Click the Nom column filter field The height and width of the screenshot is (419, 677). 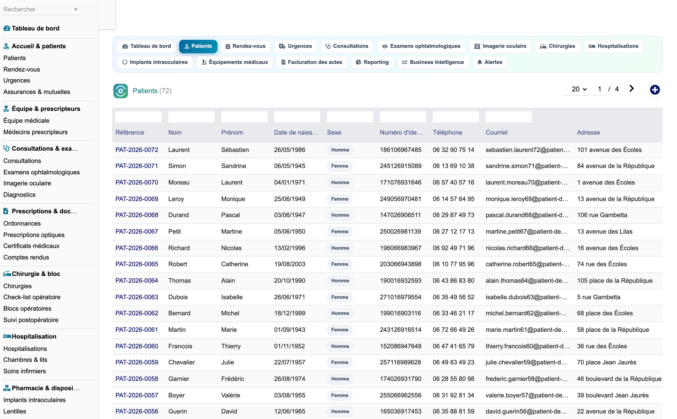[191, 117]
